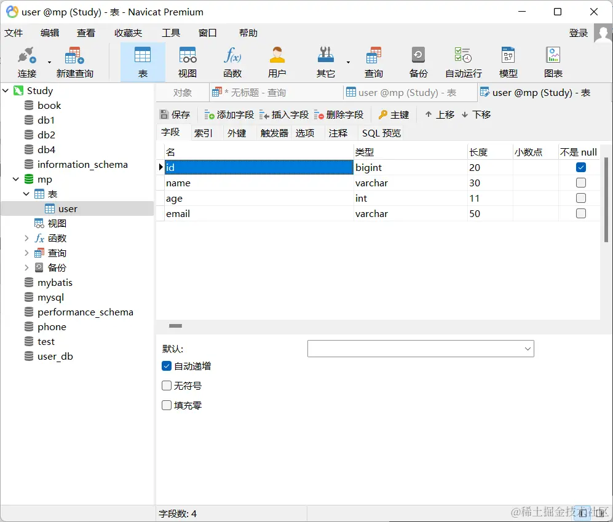Expand the 查询 node under mp

click(26, 253)
